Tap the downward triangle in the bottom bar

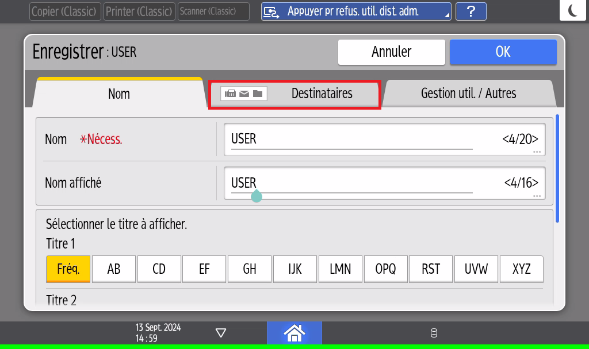pyautogui.click(x=220, y=333)
